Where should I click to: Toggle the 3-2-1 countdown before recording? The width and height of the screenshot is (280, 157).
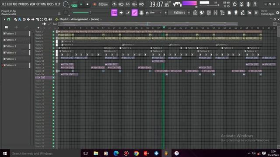point(127,4)
